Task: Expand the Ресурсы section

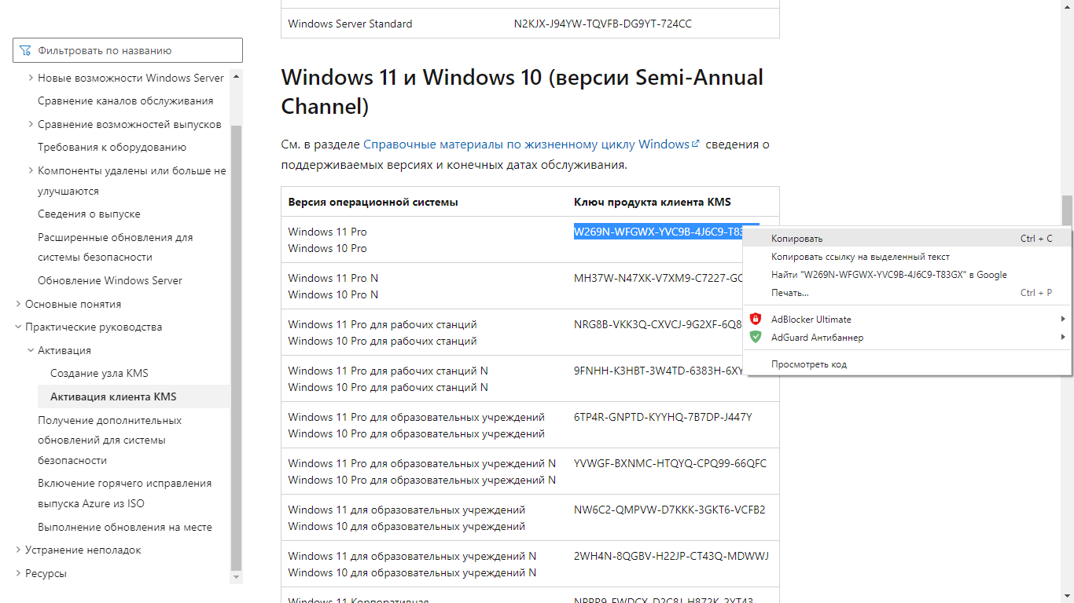Action: coord(18,574)
